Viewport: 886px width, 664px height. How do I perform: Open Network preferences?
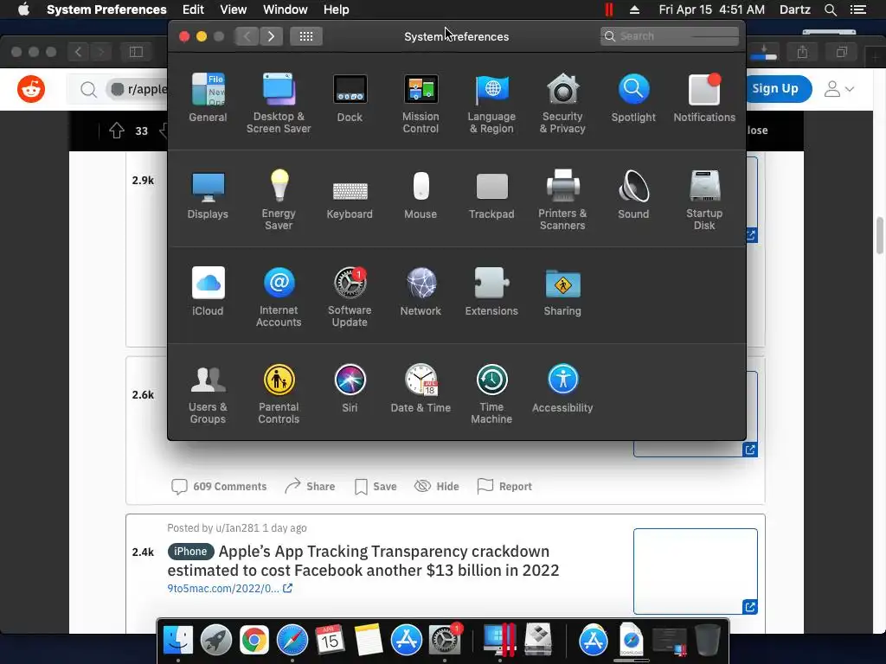(421, 291)
